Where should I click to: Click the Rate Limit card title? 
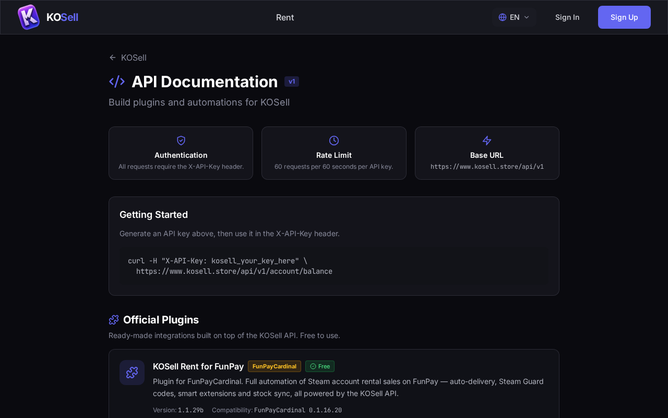[x=334, y=155]
